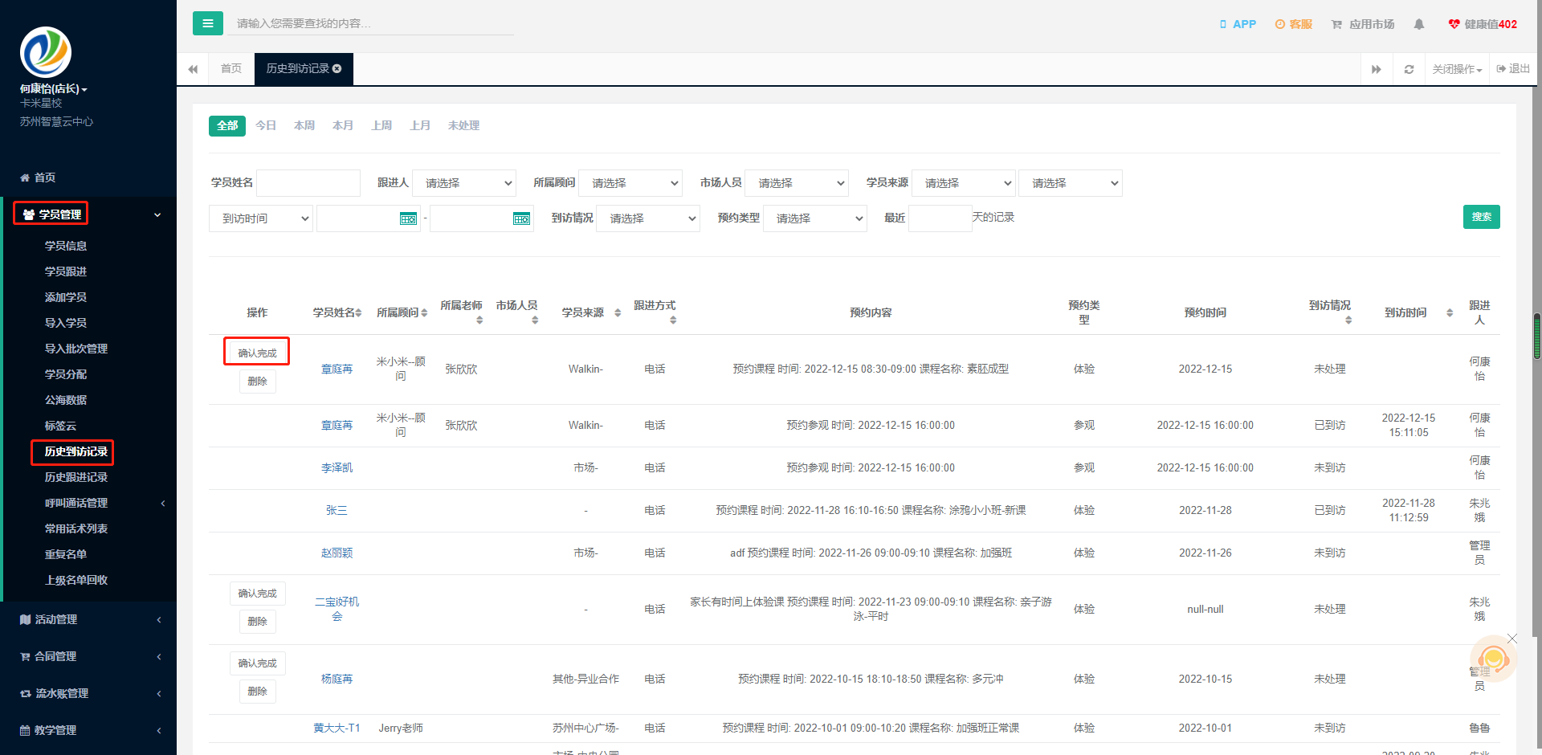
Task: Click the company logo
Action: (46, 52)
